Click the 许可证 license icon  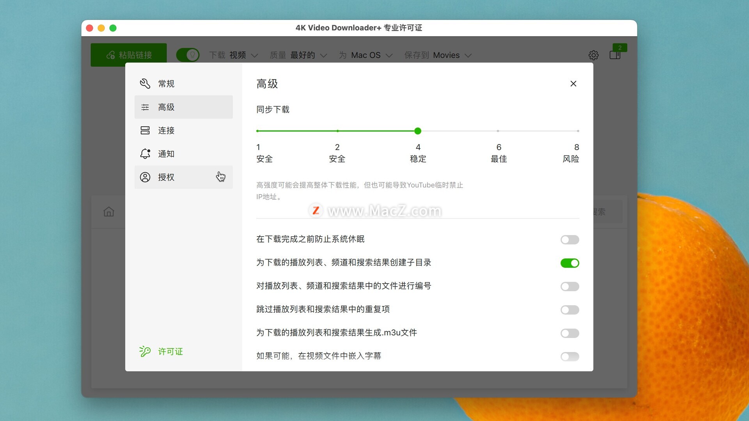click(145, 351)
